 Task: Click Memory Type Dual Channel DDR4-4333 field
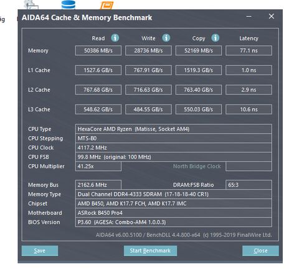[174, 195]
